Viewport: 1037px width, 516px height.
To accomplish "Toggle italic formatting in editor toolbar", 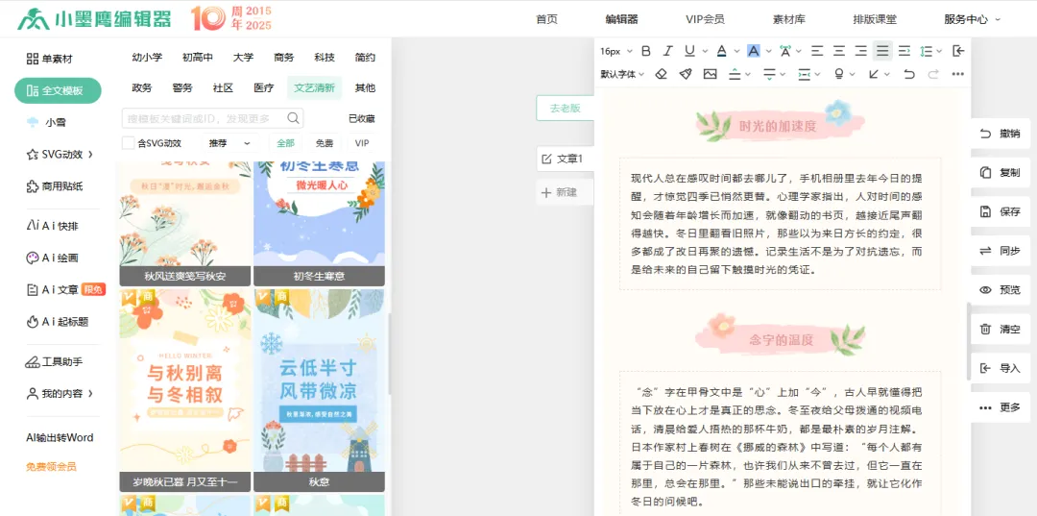I will pos(668,51).
